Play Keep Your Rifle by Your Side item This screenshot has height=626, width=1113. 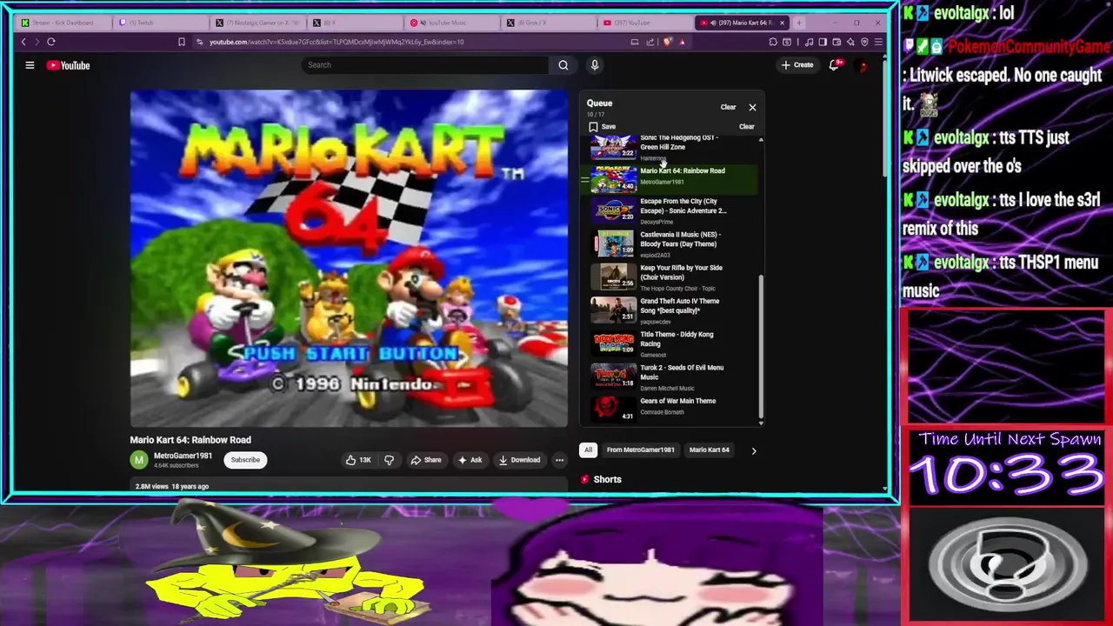click(x=670, y=277)
